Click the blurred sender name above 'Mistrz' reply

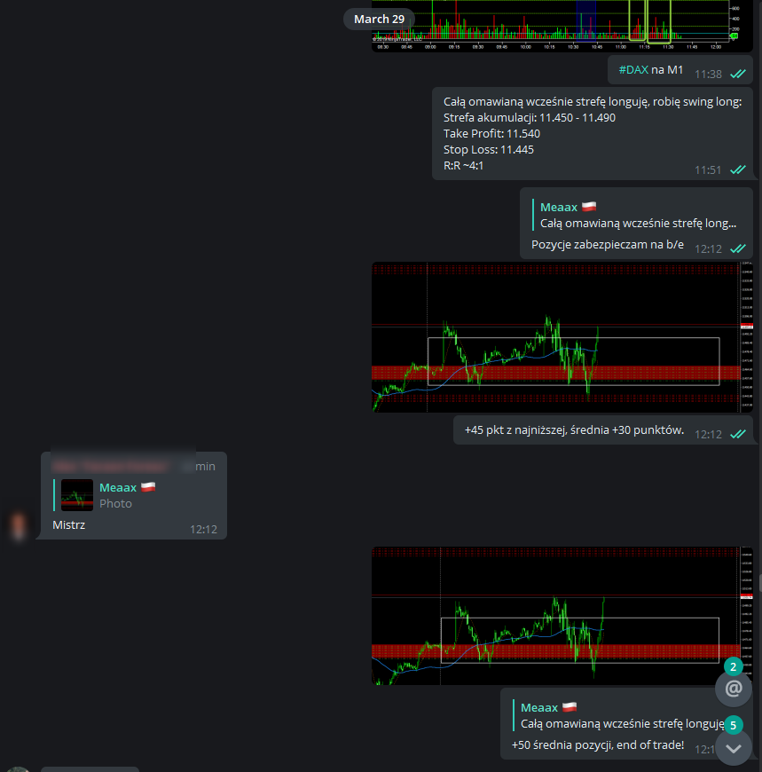pyautogui.click(x=111, y=465)
